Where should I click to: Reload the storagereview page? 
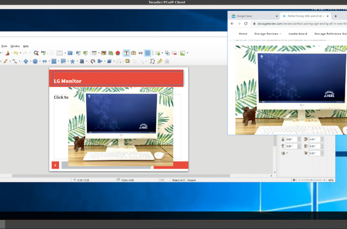(x=246, y=24)
